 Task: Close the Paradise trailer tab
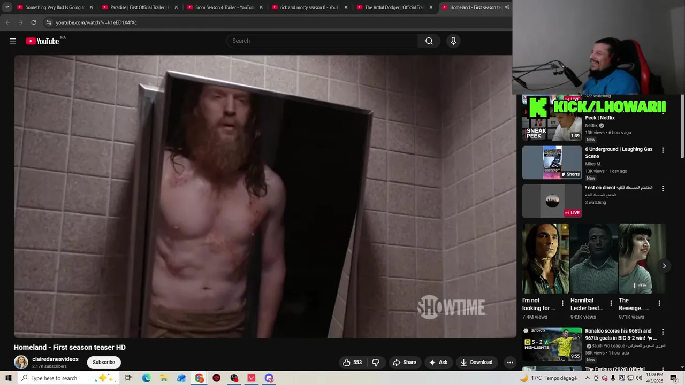(176, 7)
